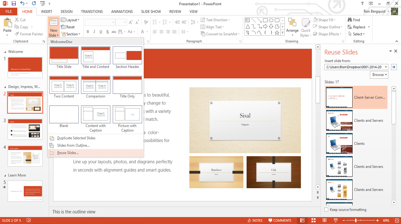
Task: Collapse the Welcome section in slide panel
Action: (5, 52)
